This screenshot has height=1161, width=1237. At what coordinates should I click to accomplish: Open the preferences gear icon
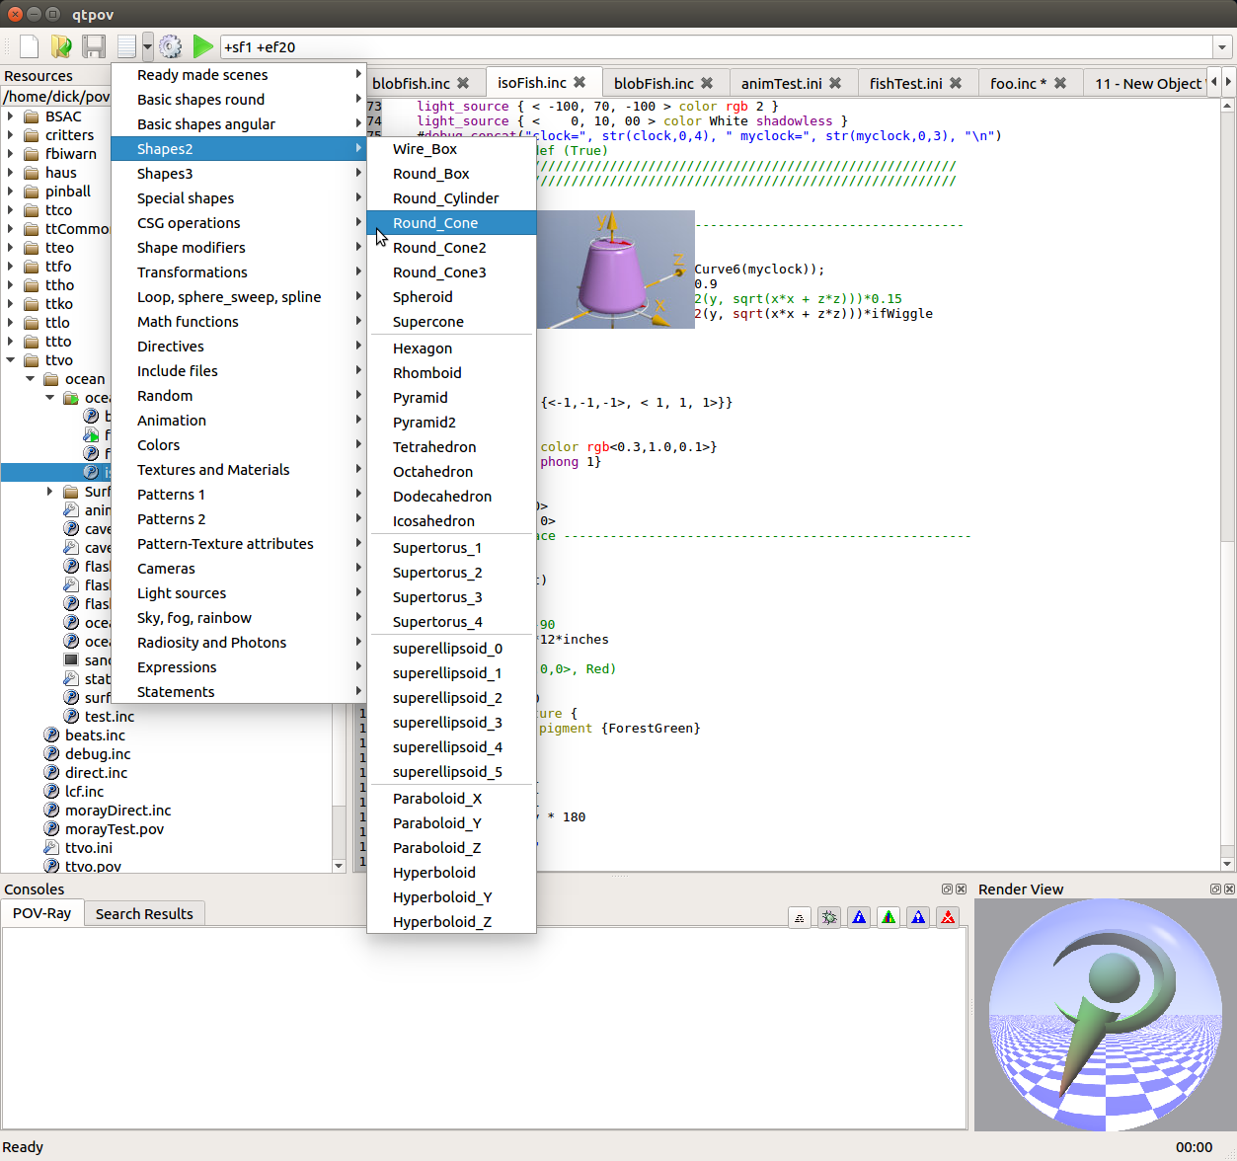(x=171, y=46)
